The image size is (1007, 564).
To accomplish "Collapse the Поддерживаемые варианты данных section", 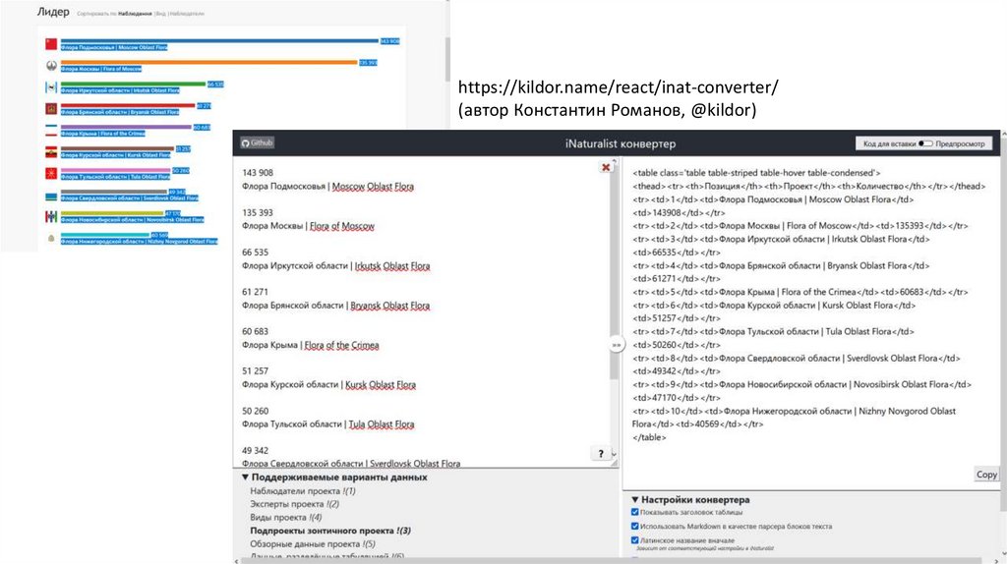I will pos(335,478).
